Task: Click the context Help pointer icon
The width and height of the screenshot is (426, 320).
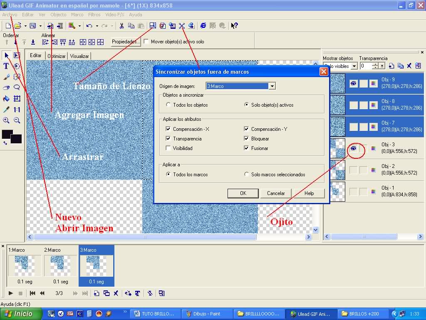Action: pyautogui.click(x=234, y=25)
